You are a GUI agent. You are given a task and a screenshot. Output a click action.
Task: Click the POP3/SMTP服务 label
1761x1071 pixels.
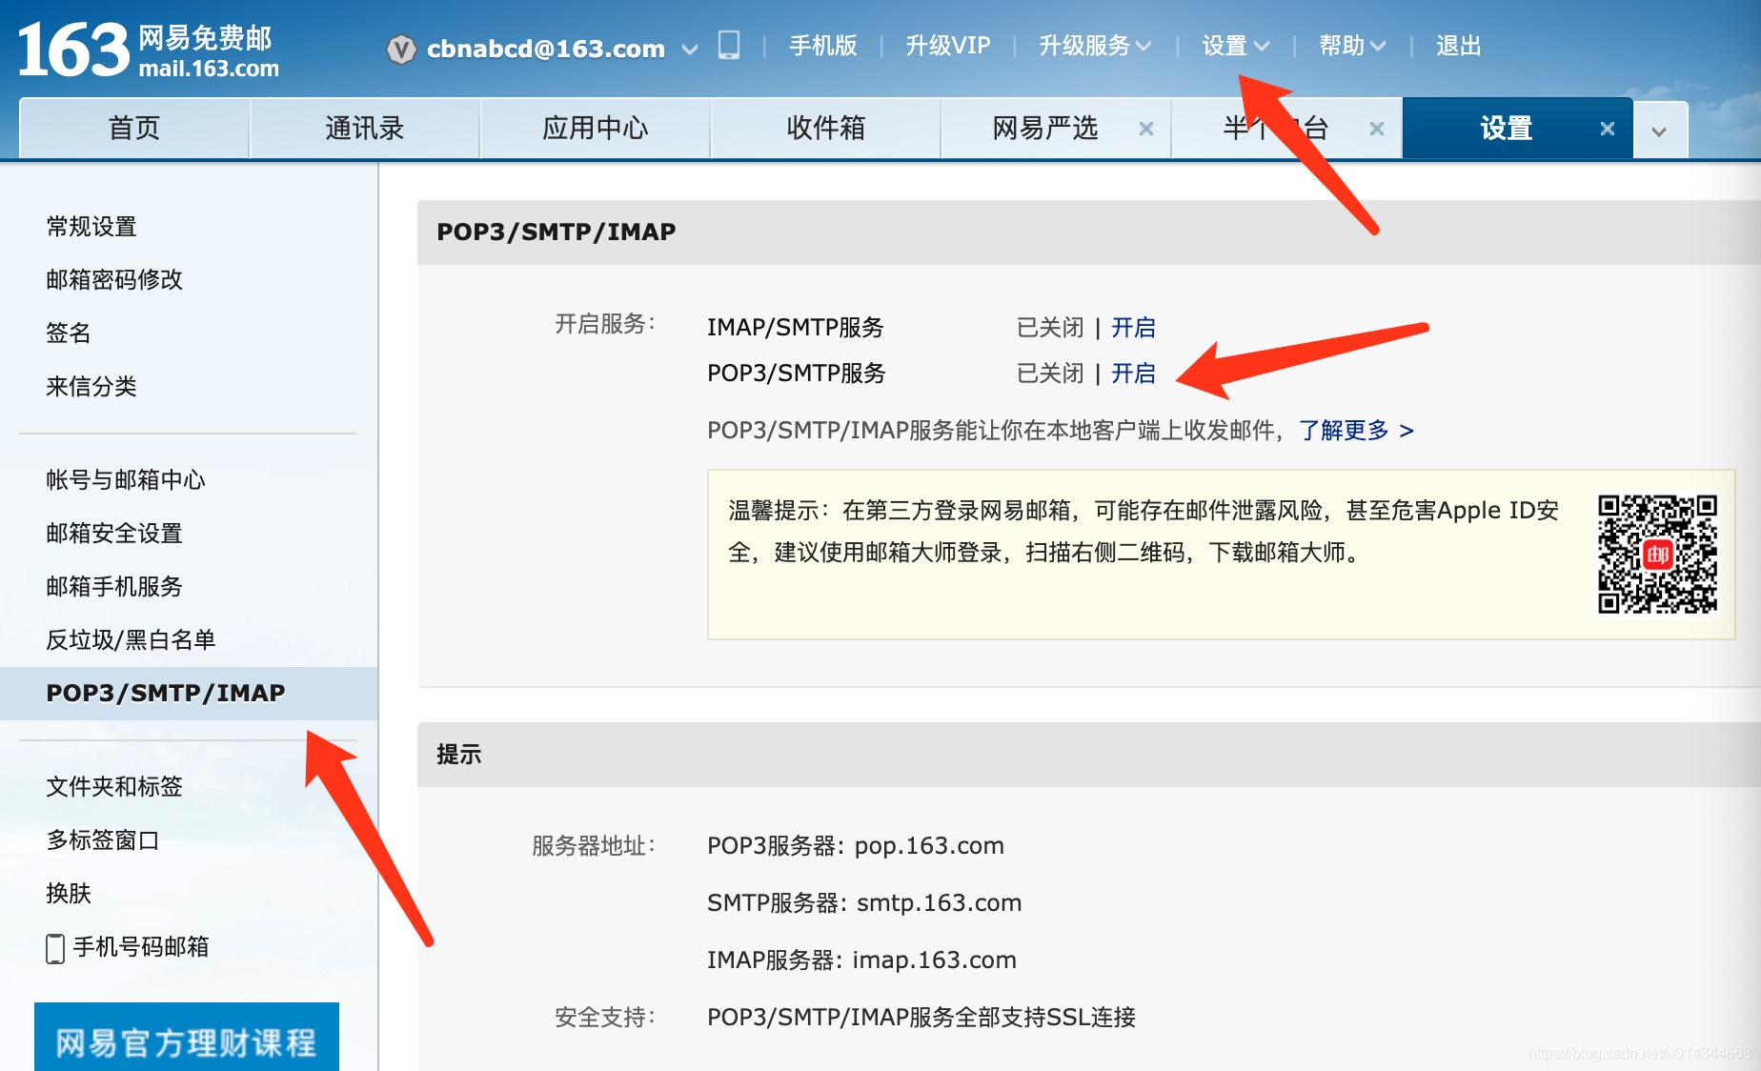797,374
